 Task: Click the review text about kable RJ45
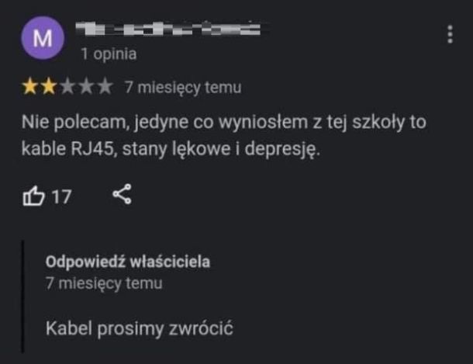(223, 136)
